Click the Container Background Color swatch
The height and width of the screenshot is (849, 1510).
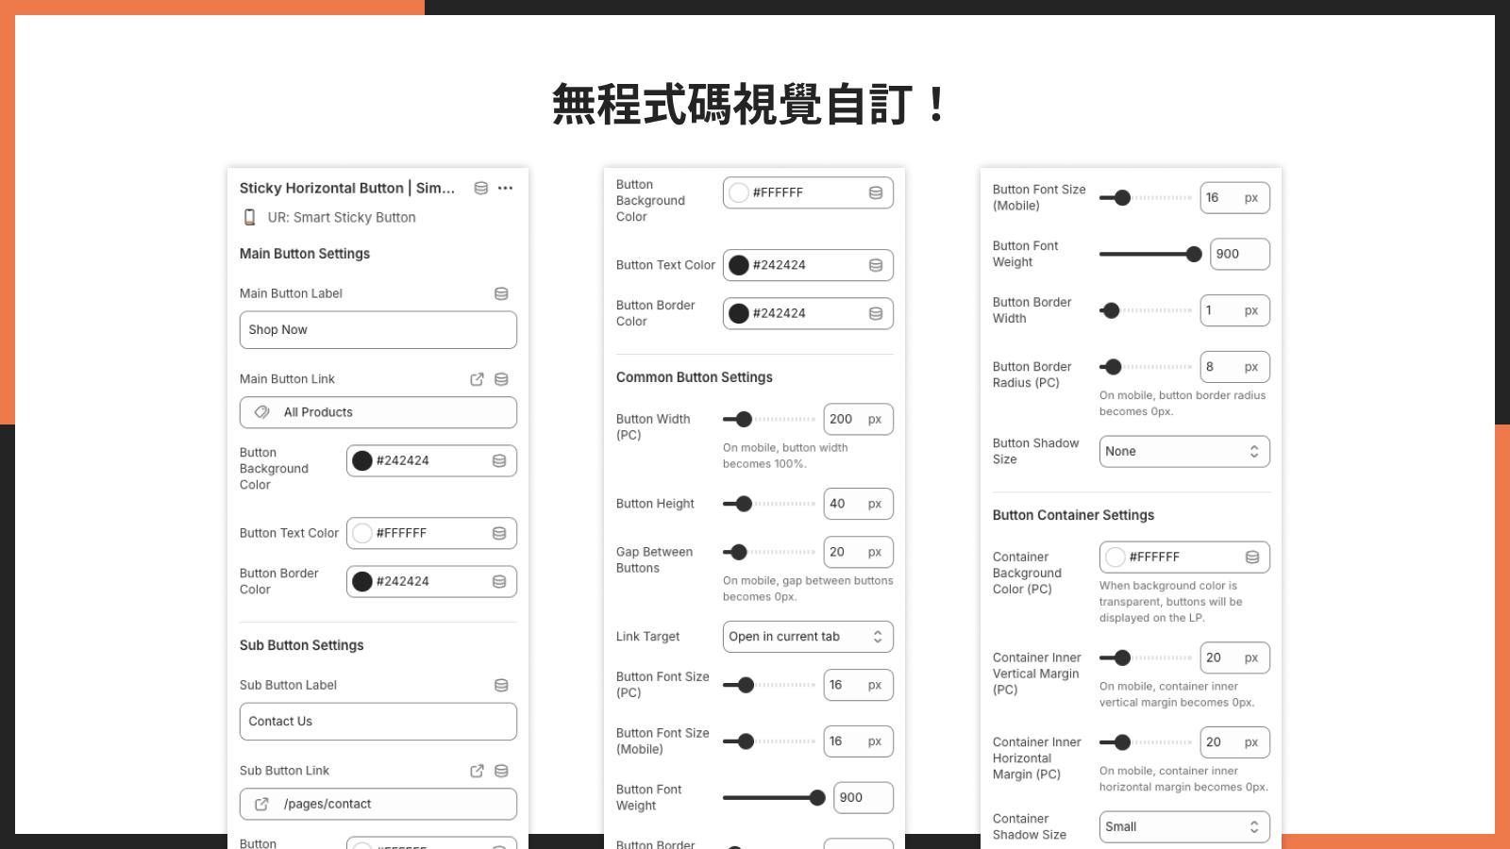tap(1116, 557)
